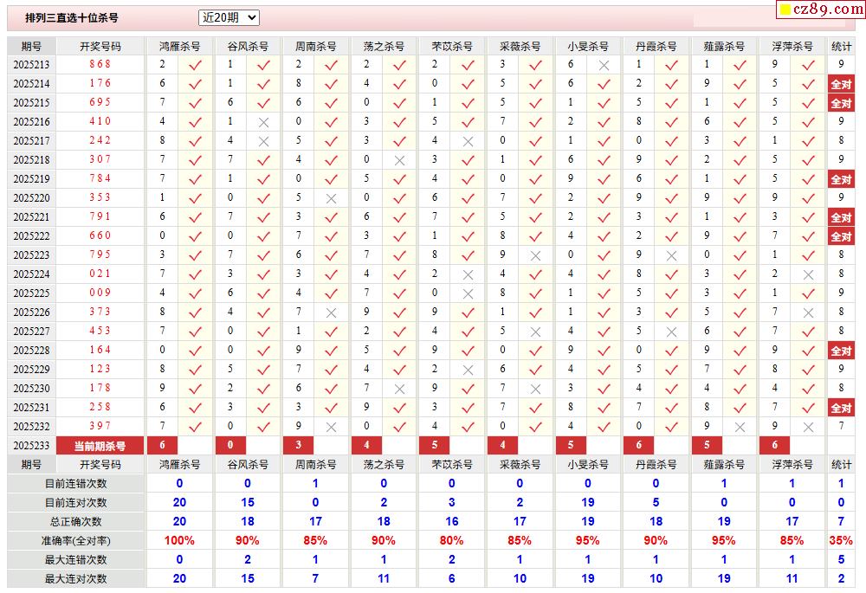Viewport: 866px width, 593px height.
Task: Click the 目前连对次数 row label
Action: 75,502
